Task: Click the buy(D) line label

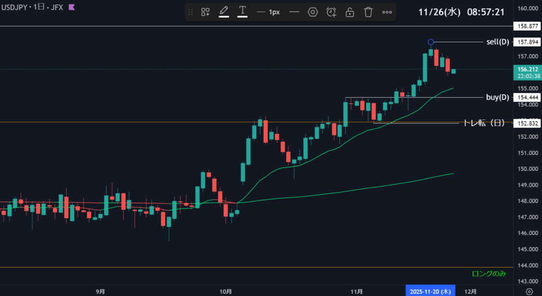Action: coord(497,97)
